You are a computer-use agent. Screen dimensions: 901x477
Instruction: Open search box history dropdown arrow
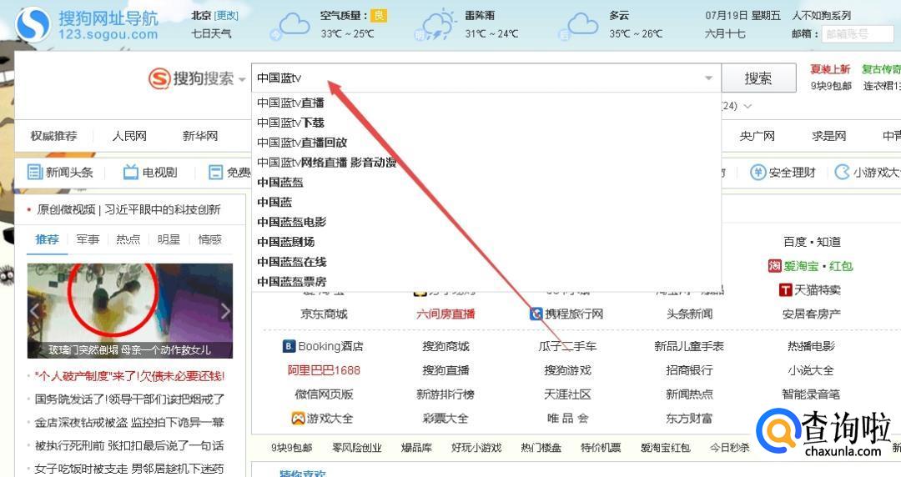[708, 78]
